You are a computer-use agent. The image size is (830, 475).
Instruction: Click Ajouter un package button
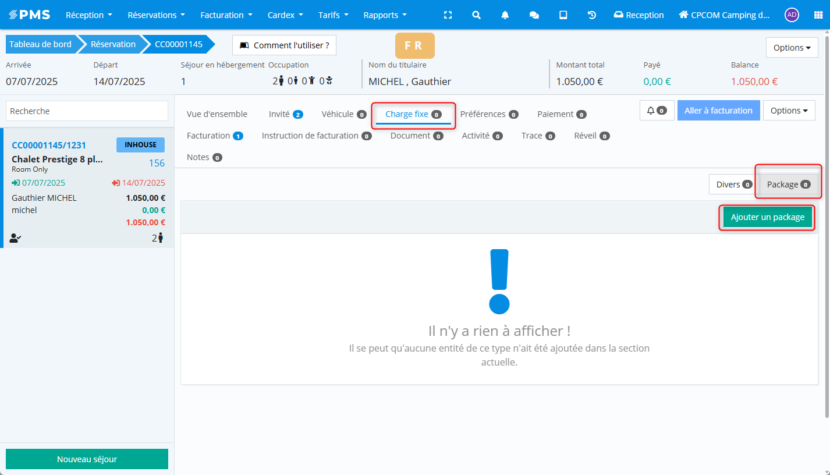pos(767,217)
